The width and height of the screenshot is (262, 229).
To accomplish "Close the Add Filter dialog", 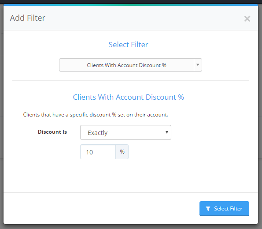I will click(x=247, y=19).
